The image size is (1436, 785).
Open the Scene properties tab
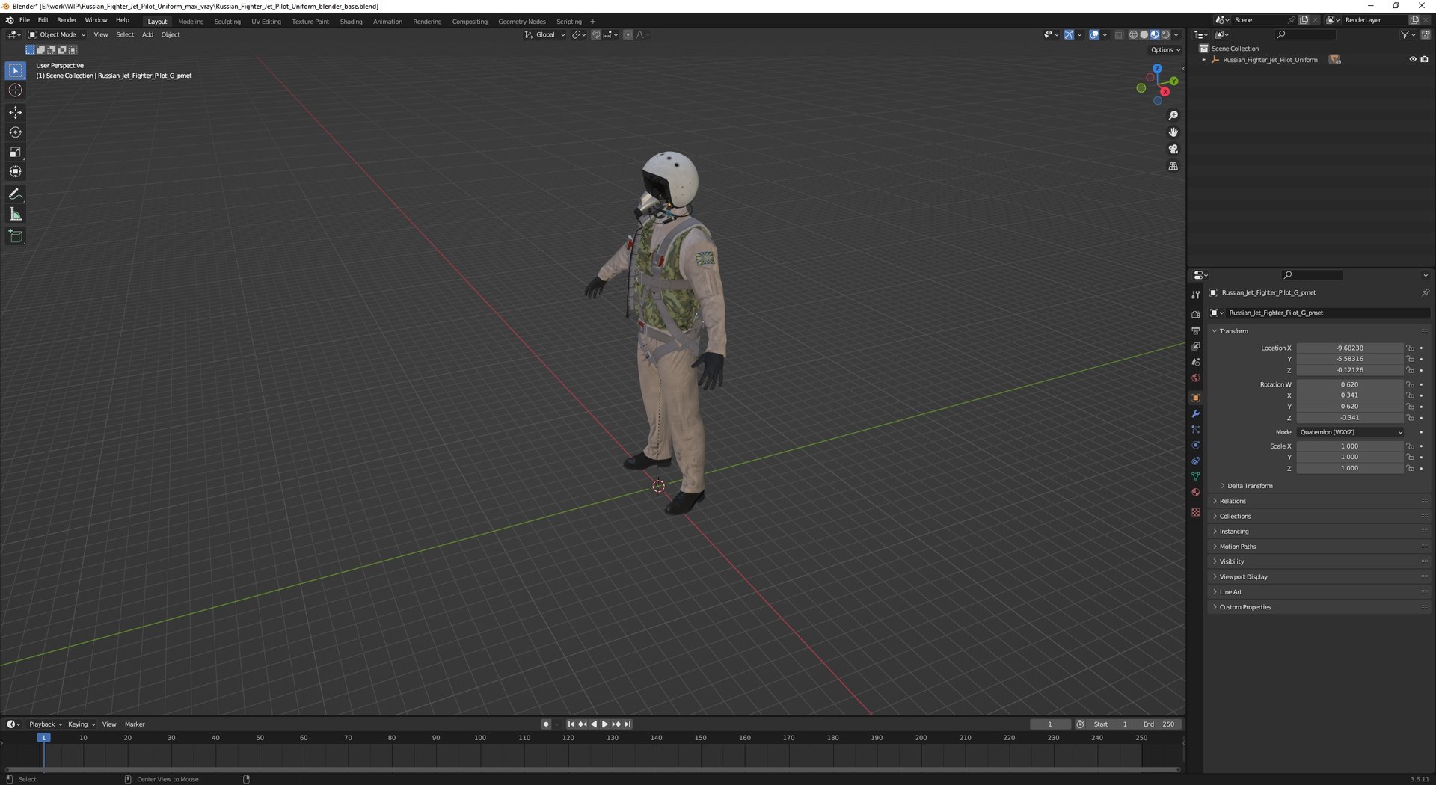click(x=1195, y=362)
